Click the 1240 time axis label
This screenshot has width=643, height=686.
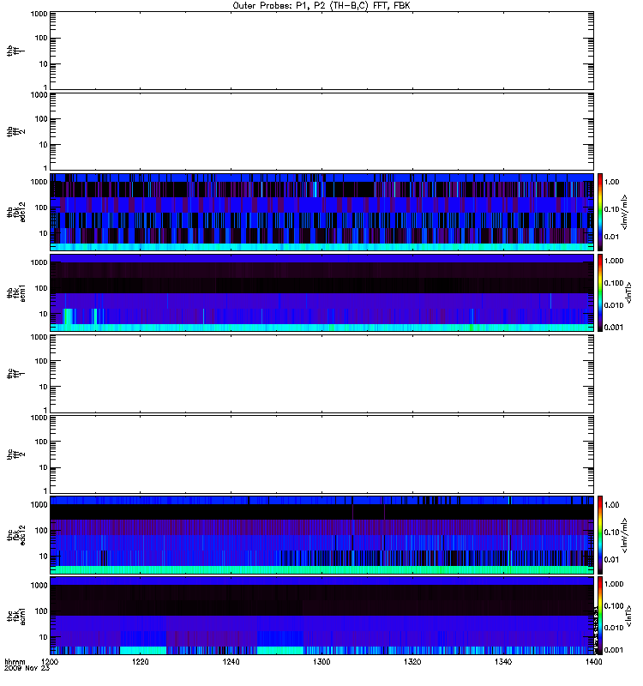coord(231,662)
